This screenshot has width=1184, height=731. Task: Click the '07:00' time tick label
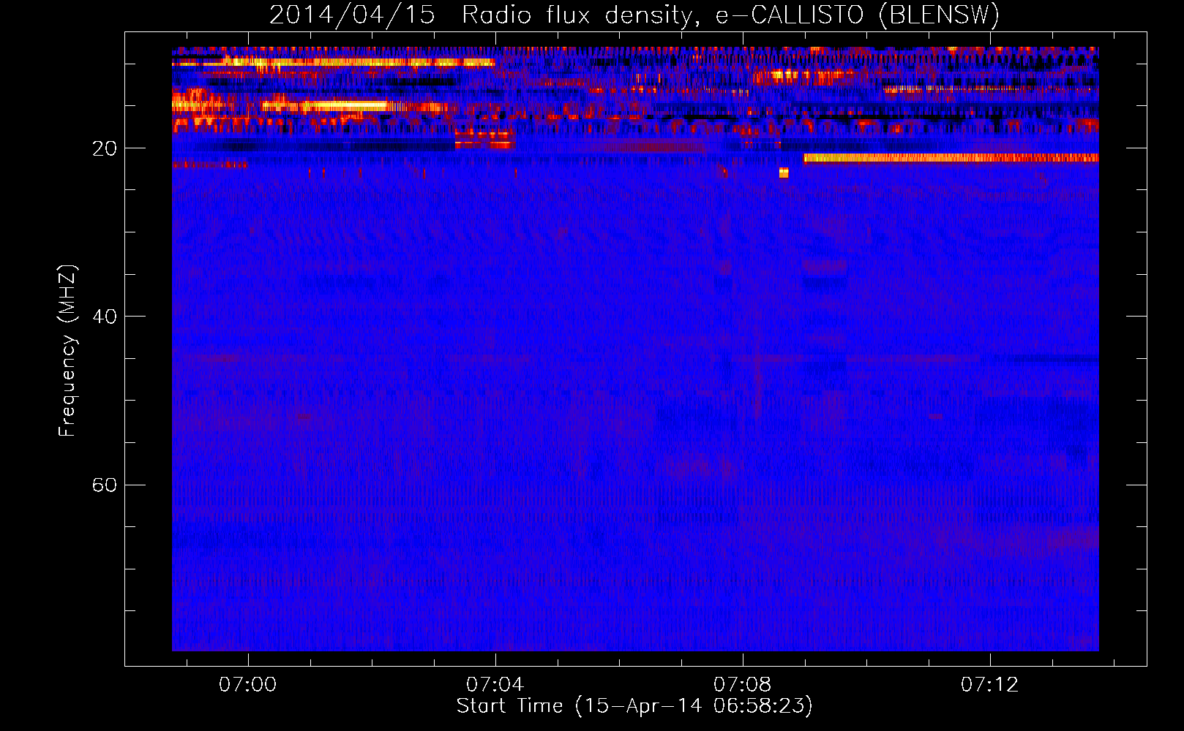[247, 684]
